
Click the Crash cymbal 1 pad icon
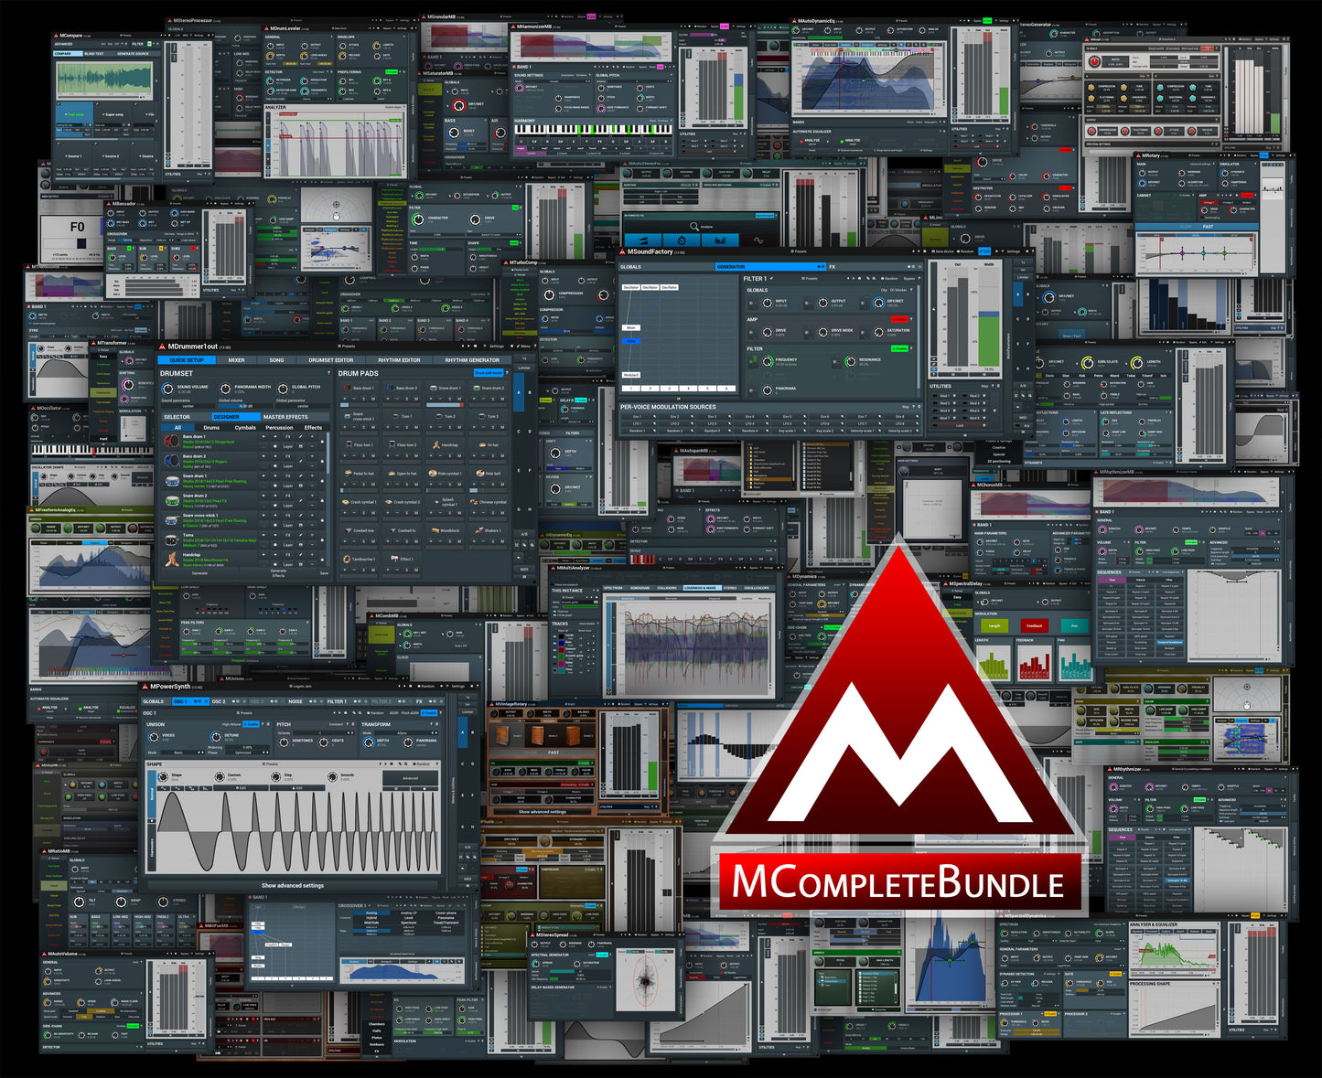(345, 502)
